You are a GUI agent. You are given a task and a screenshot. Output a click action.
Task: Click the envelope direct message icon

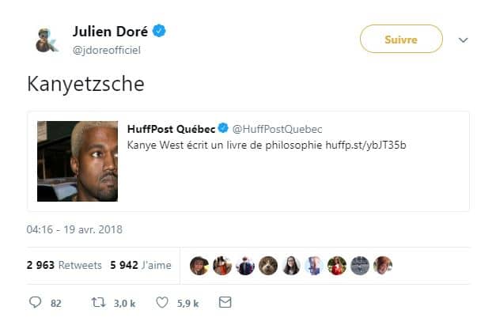pyautogui.click(x=225, y=302)
